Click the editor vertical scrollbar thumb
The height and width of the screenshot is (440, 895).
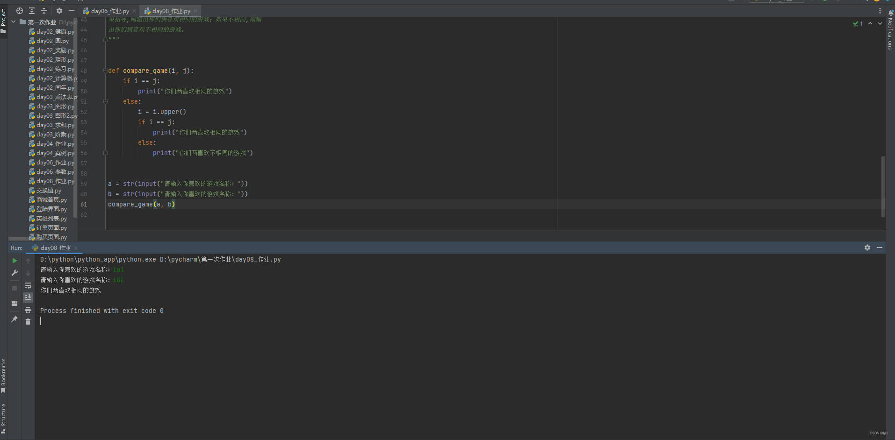pyautogui.click(x=883, y=187)
